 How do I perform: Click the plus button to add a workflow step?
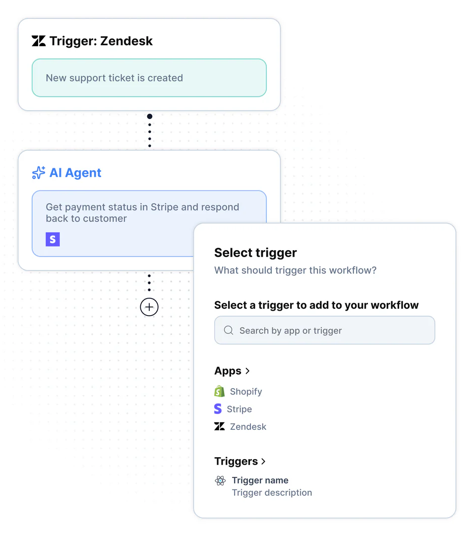coord(149,307)
